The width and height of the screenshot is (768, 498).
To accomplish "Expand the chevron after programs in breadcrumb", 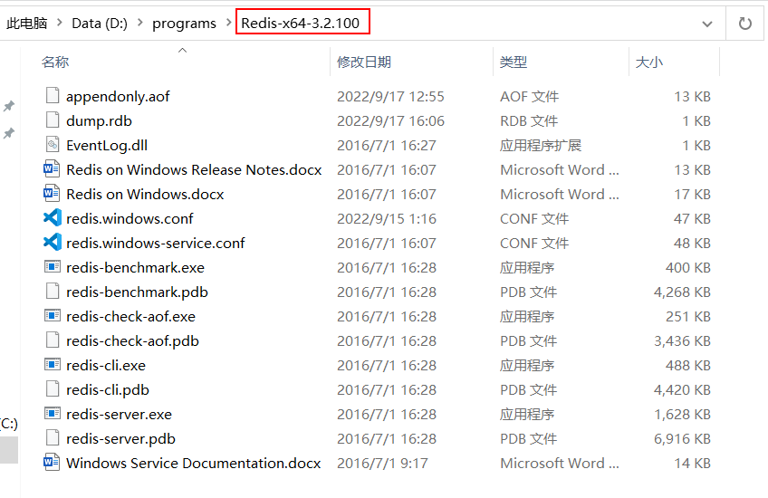I will coord(228,23).
